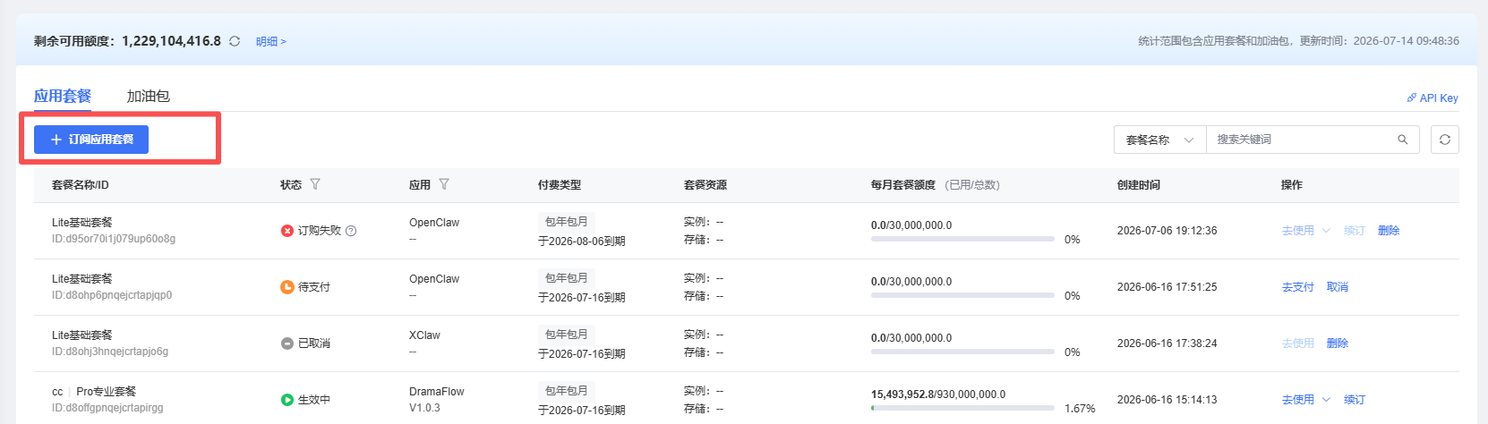Click 去使用 on the cancelled XClaw row

(1298, 343)
